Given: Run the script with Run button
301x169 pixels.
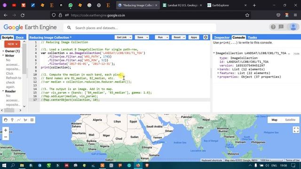Looking at the screenshot, I should 160,38.
